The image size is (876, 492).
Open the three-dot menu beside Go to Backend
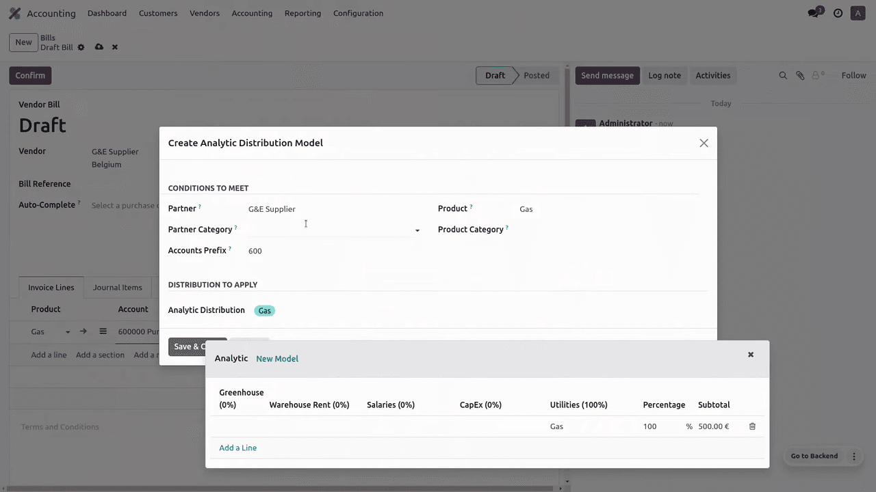[x=853, y=456]
